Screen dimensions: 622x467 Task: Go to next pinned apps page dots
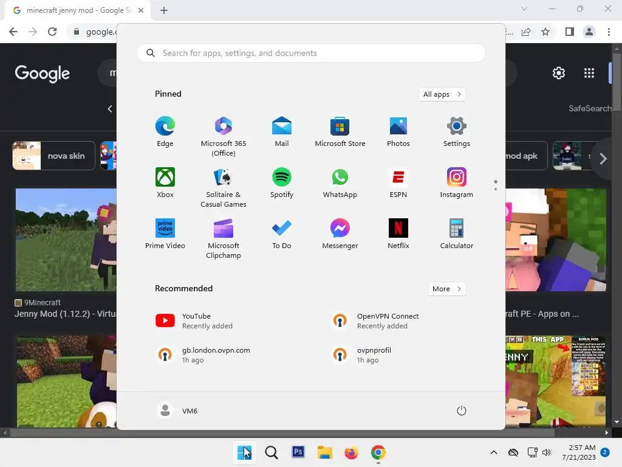[496, 185]
